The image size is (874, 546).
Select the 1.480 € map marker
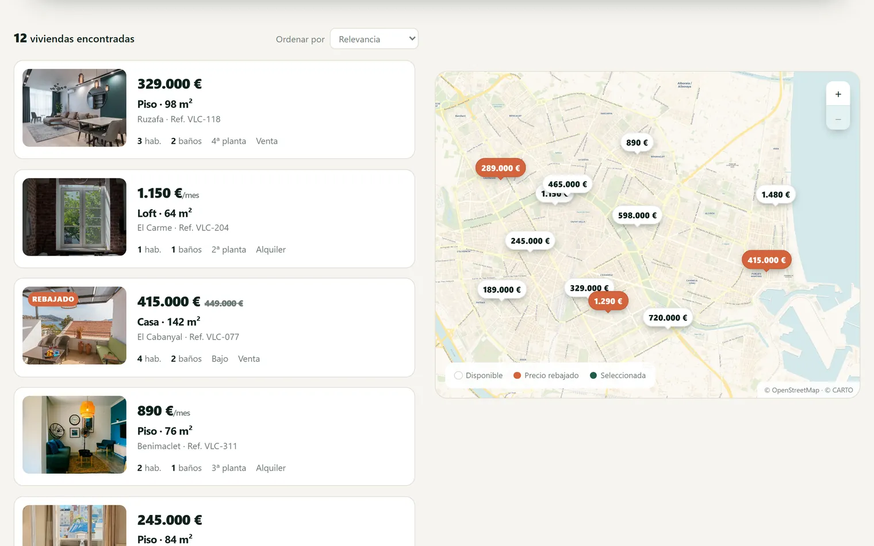pos(776,194)
